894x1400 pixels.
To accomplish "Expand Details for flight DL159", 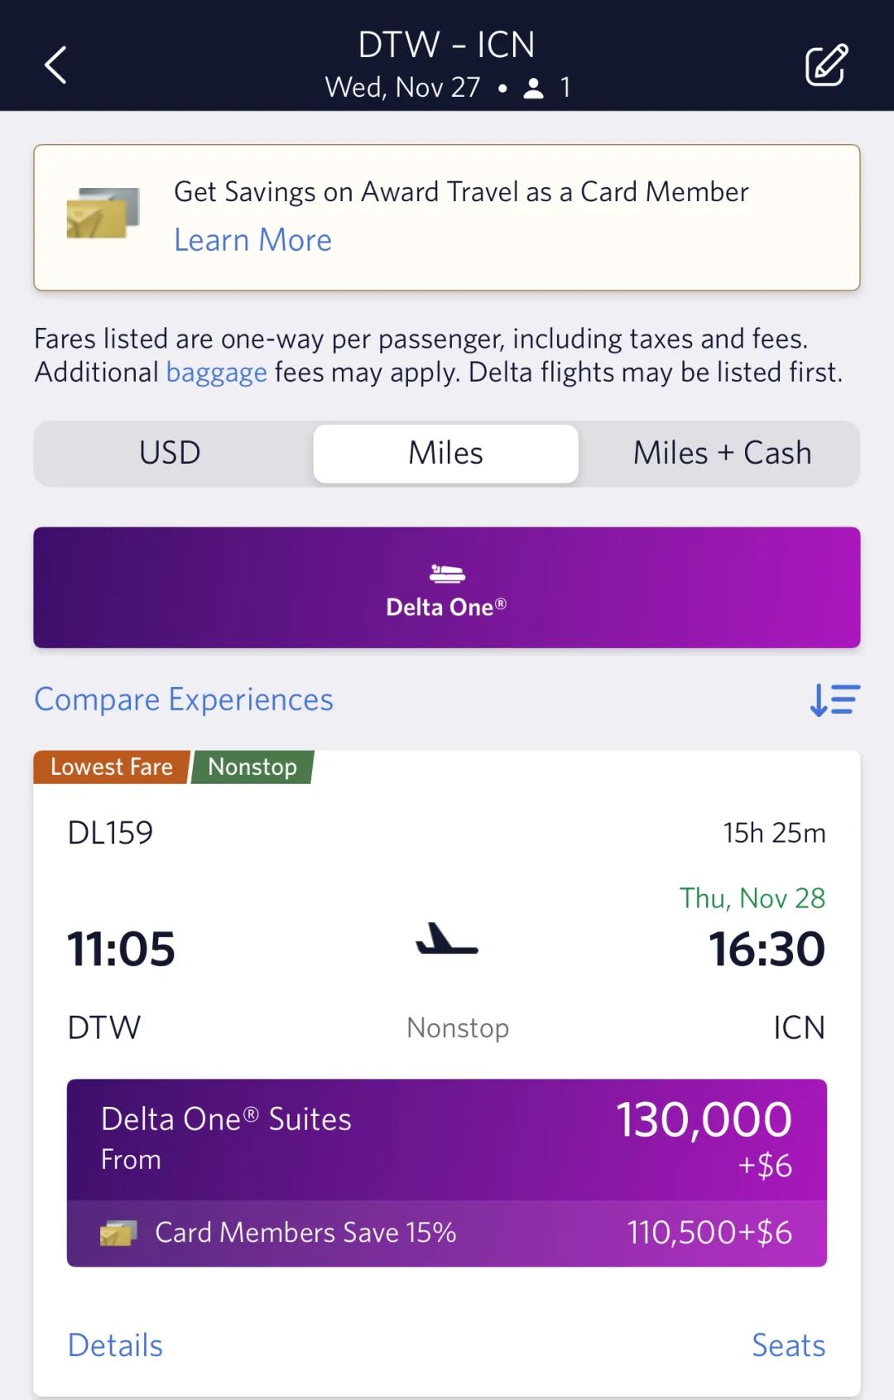I will pyautogui.click(x=115, y=1345).
